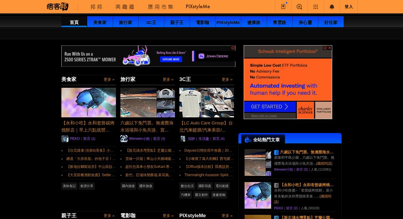
Task: Open 應用市集 in top navigation
Action: (x=160, y=7)
